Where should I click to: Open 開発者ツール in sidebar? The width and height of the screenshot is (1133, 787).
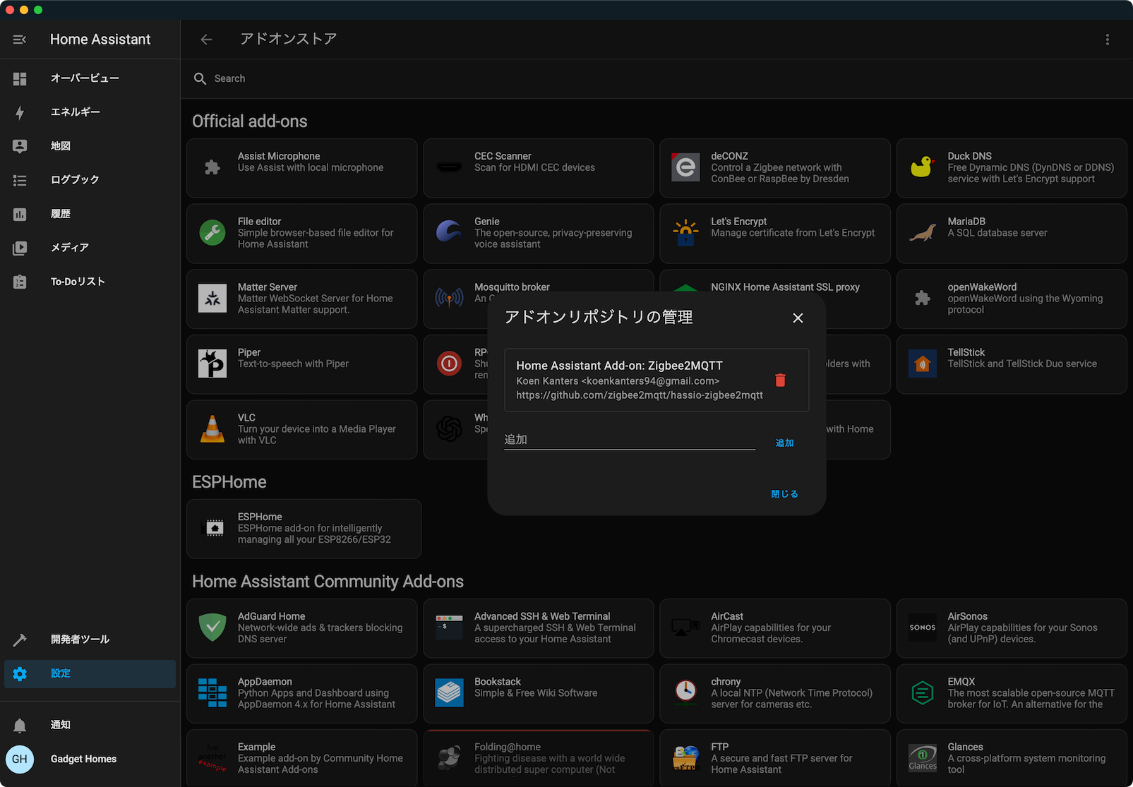click(x=90, y=639)
